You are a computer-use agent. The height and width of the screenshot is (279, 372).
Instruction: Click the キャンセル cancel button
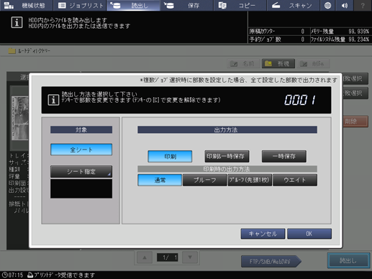point(263,234)
